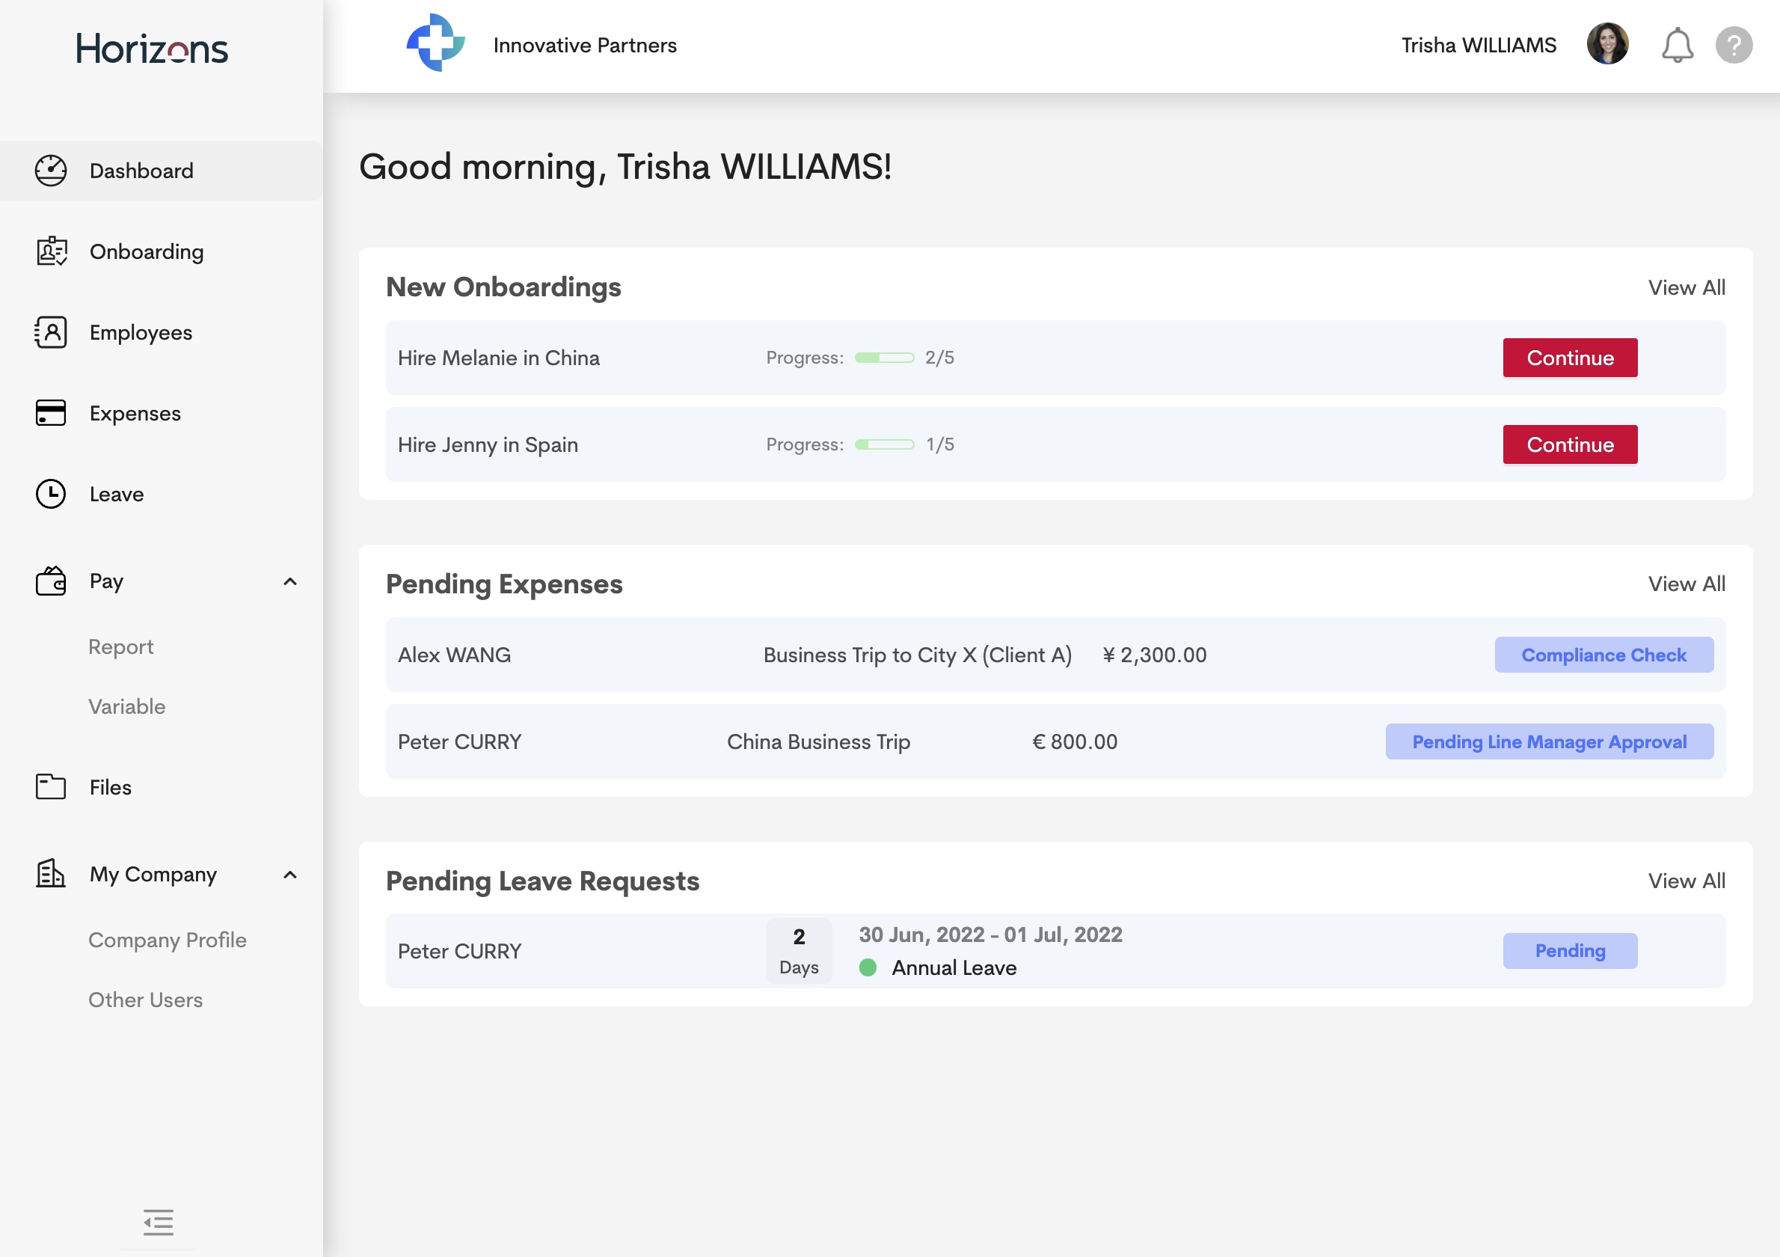The image size is (1780, 1257).
Task: Open the help question mark icon
Action: pyautogui.click(x=1734, y=44)
